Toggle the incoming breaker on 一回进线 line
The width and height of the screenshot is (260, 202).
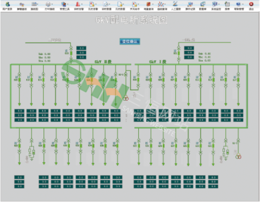(x=178, y=53)
